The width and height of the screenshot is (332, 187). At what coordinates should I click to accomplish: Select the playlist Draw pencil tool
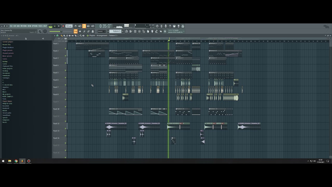[x=61, y=36]
